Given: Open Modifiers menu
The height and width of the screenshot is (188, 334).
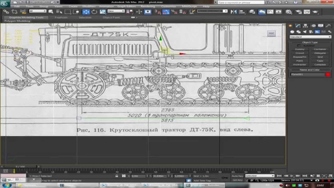Looking at the screenshot, I should tap(89, 6).
